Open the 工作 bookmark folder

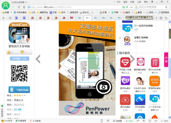pos(32,13)
